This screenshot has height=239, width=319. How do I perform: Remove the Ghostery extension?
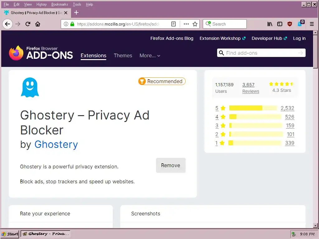coord(171,165)
